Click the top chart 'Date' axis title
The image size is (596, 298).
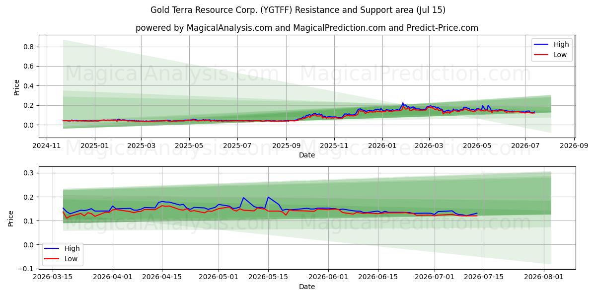point(307,155)
